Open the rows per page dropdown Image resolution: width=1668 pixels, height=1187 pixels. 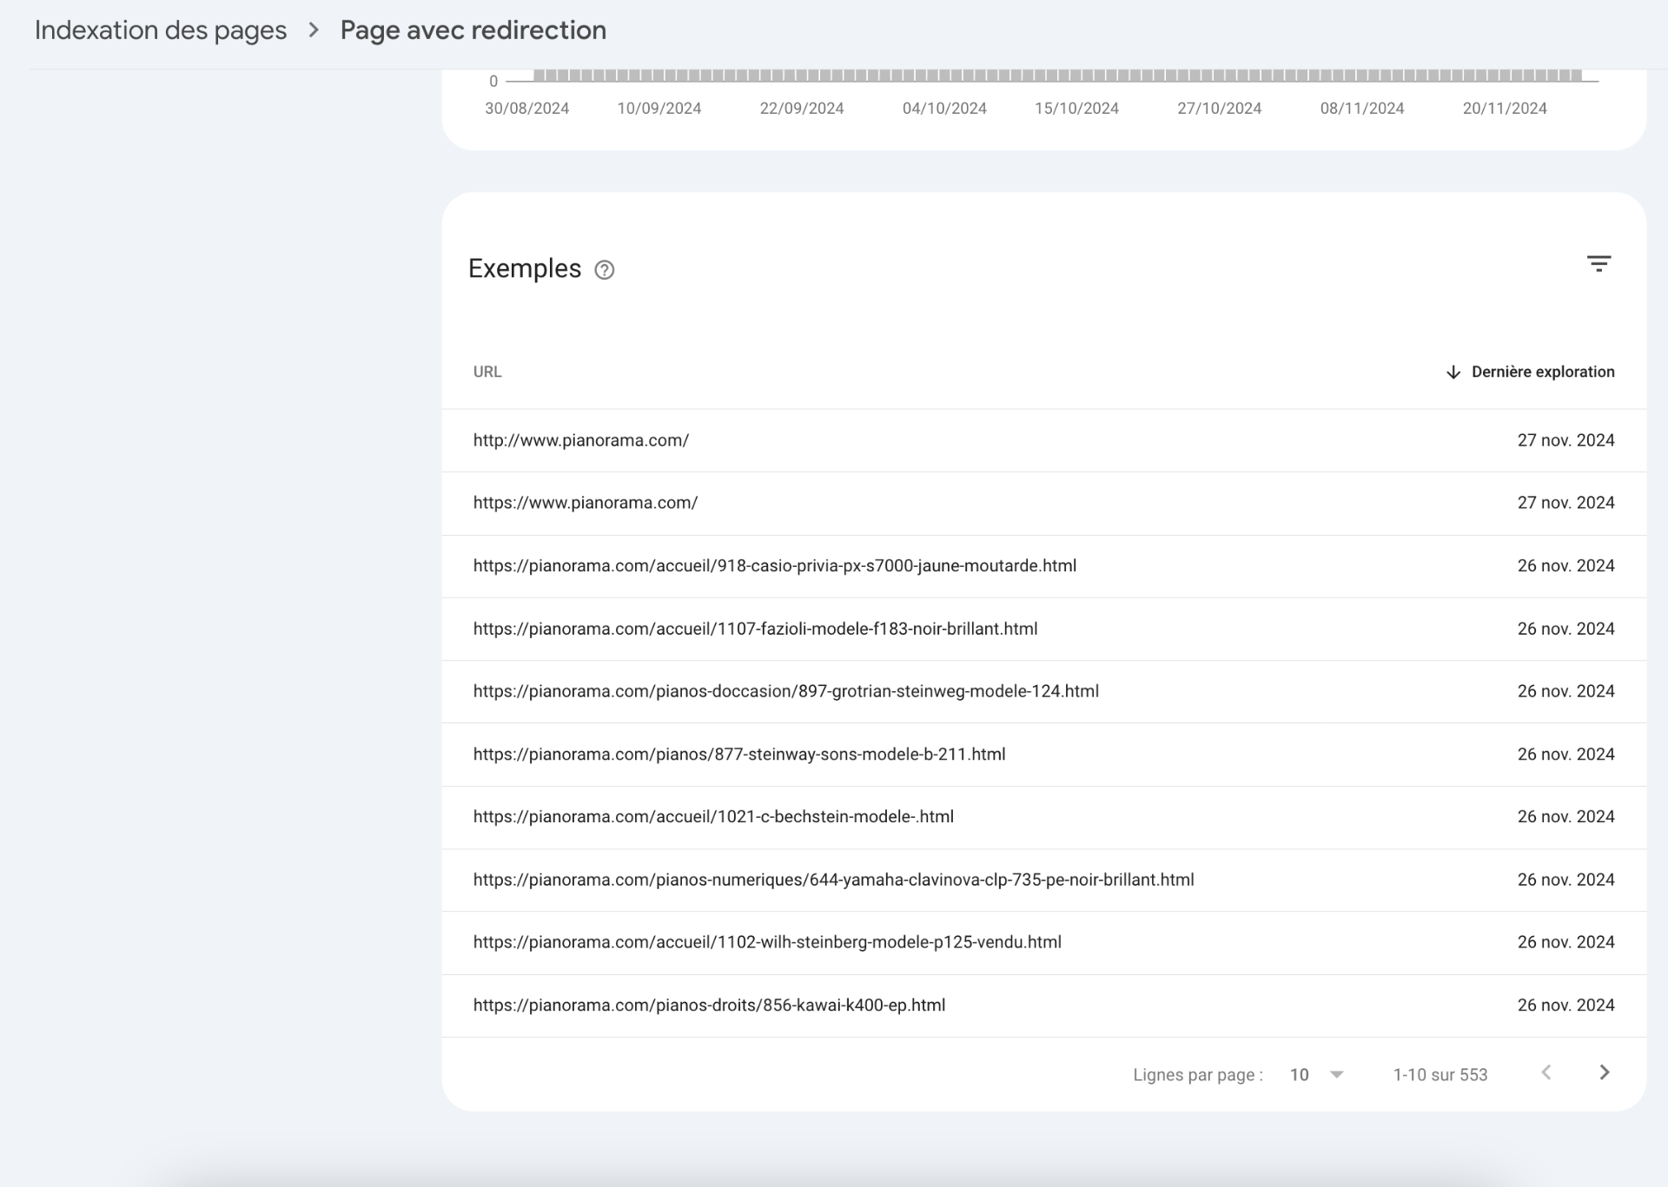[x=1317, y=1075]
